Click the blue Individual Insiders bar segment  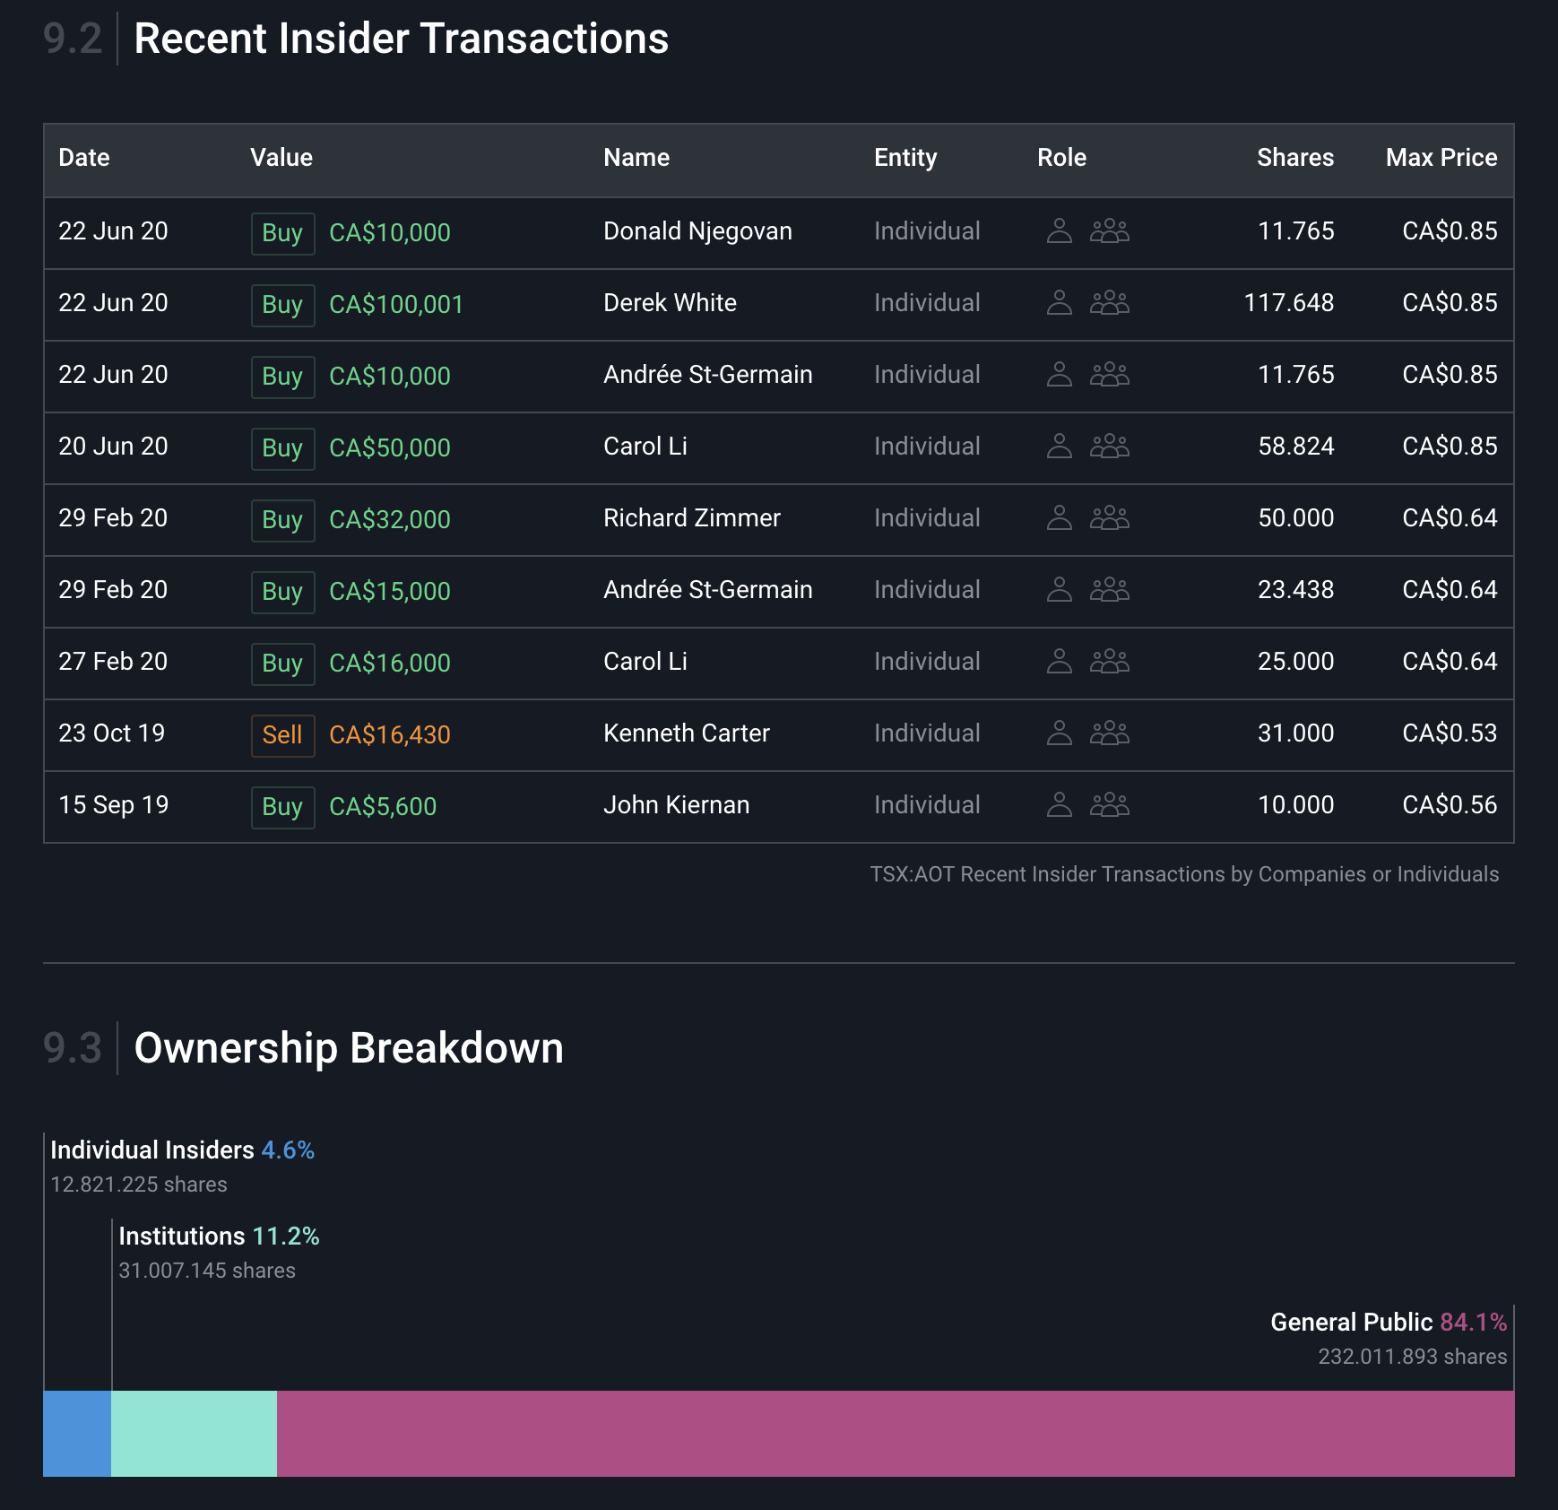click(77, 1433)
